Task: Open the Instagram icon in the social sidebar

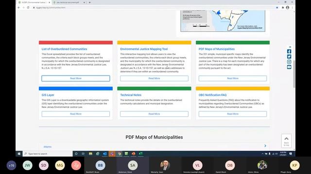Action: click(x=289, y=62)
